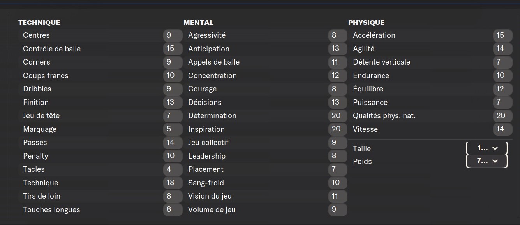Viewport: 520px width, 225px height.
Task: Select the Équilibre attribute row
Action: [430, 89]
